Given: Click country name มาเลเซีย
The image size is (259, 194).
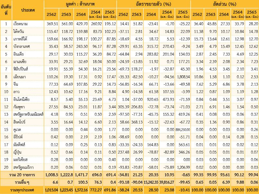Looking at the screenshot, I should point(20,62).
